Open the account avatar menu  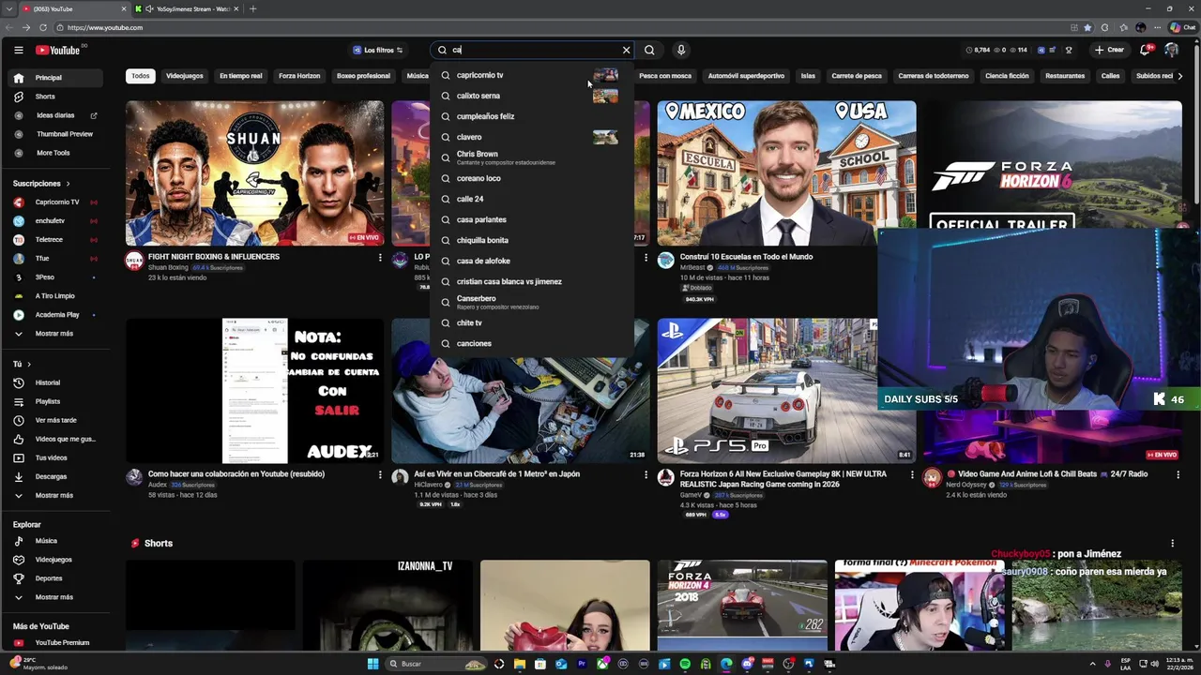pos(1171,50)
